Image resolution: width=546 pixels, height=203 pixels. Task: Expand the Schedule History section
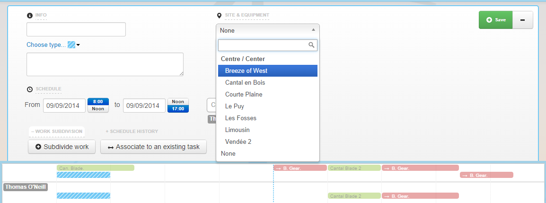[132, 131]
